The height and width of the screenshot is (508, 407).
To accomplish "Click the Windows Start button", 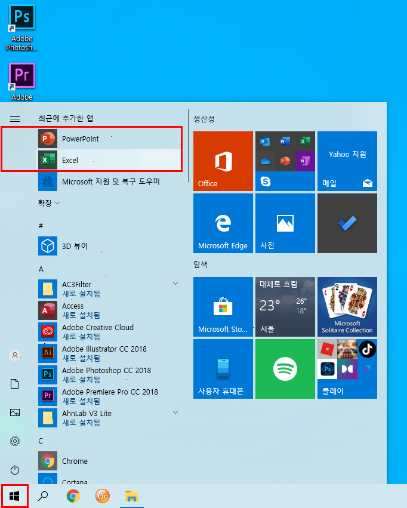I will pyautogui.click(x=14, y=496).
